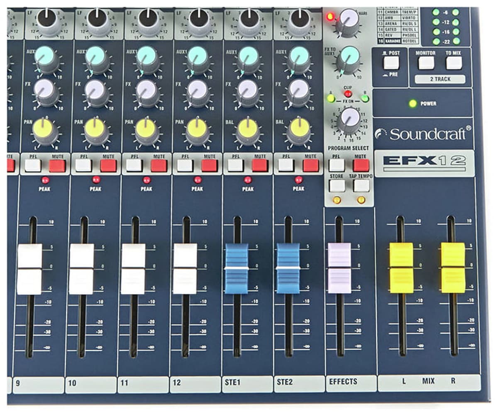Toggle 2 Track MONITOR button
Image resolution: width=498 pixels, height=416 pixels.
pyautogui.click(x=426, y=63)
